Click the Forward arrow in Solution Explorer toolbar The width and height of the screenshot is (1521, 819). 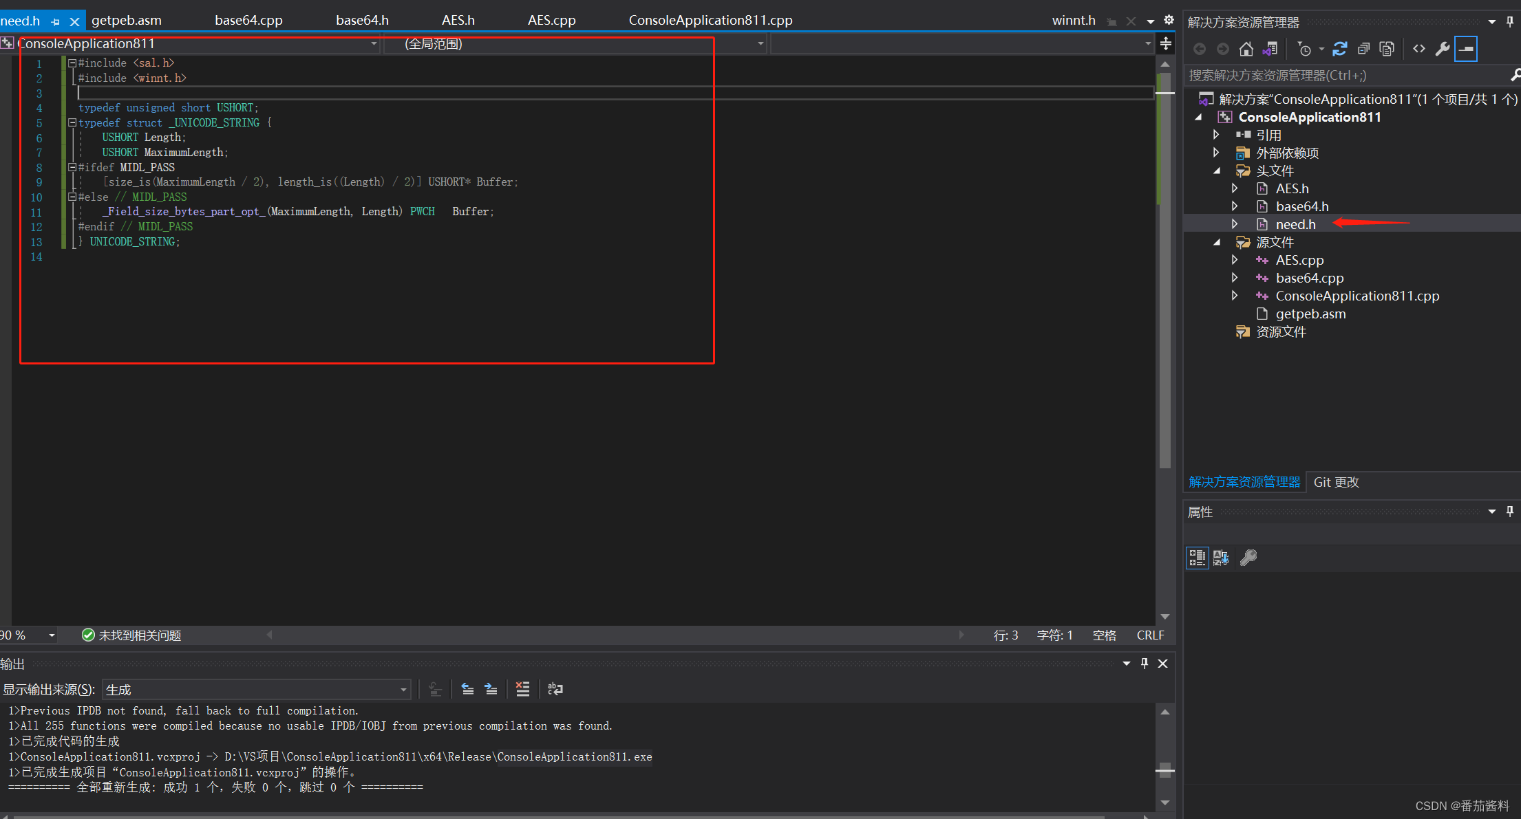tap(1223, 49)
